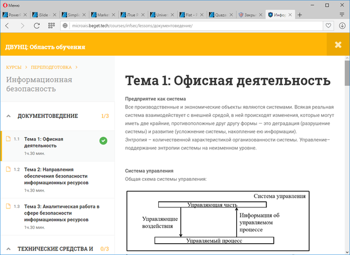Click the 1/3 progress counter
This screenshot has width=350, height=255.
105,116
